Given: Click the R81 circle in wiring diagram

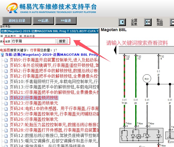Looking at the screenshot, I should click(x=147, y=79).
